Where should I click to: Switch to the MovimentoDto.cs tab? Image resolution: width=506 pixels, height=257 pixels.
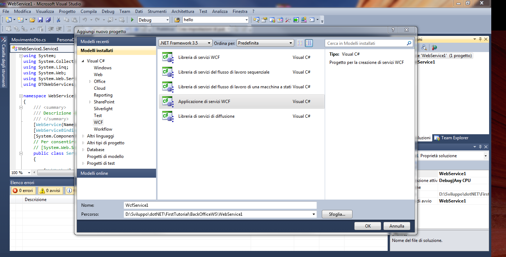tap(29, 39)
